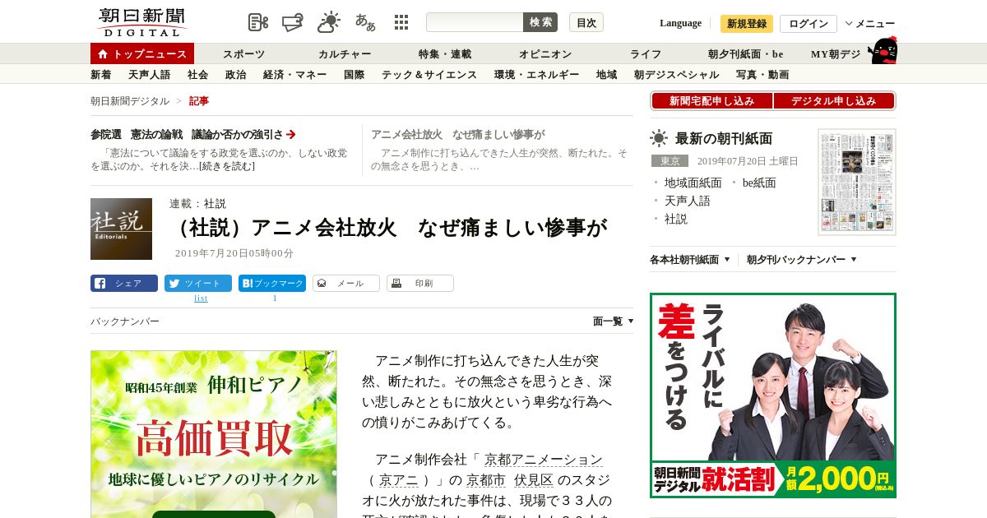Expand the メニュー dropdown
The height and width of the screenshot is (518, 987).
click(x=870, y=24)
